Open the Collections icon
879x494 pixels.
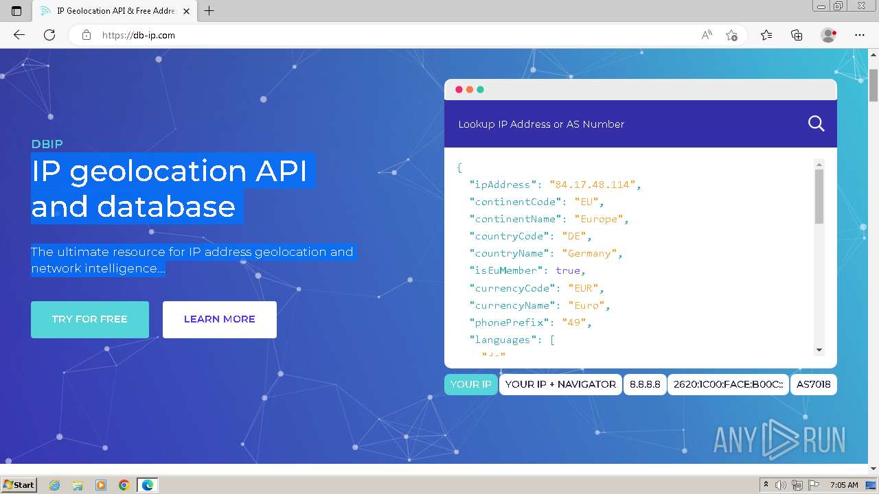[x=797, y=35]
